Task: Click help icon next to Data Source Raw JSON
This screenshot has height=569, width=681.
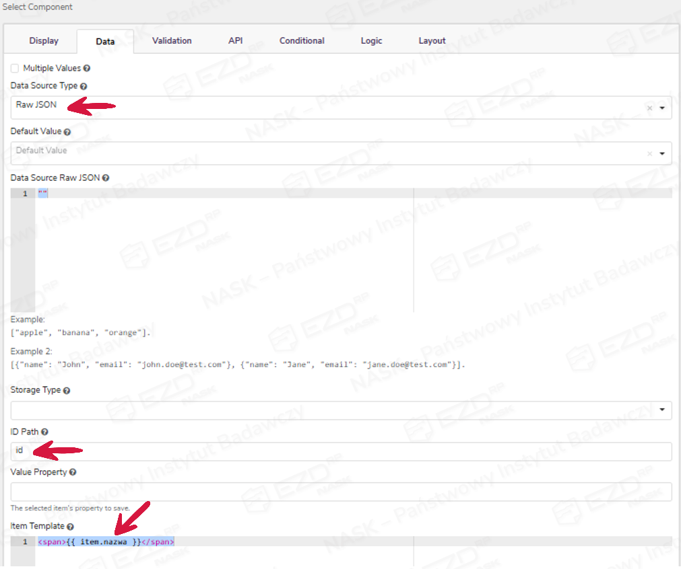Action: tap(106, 178)
